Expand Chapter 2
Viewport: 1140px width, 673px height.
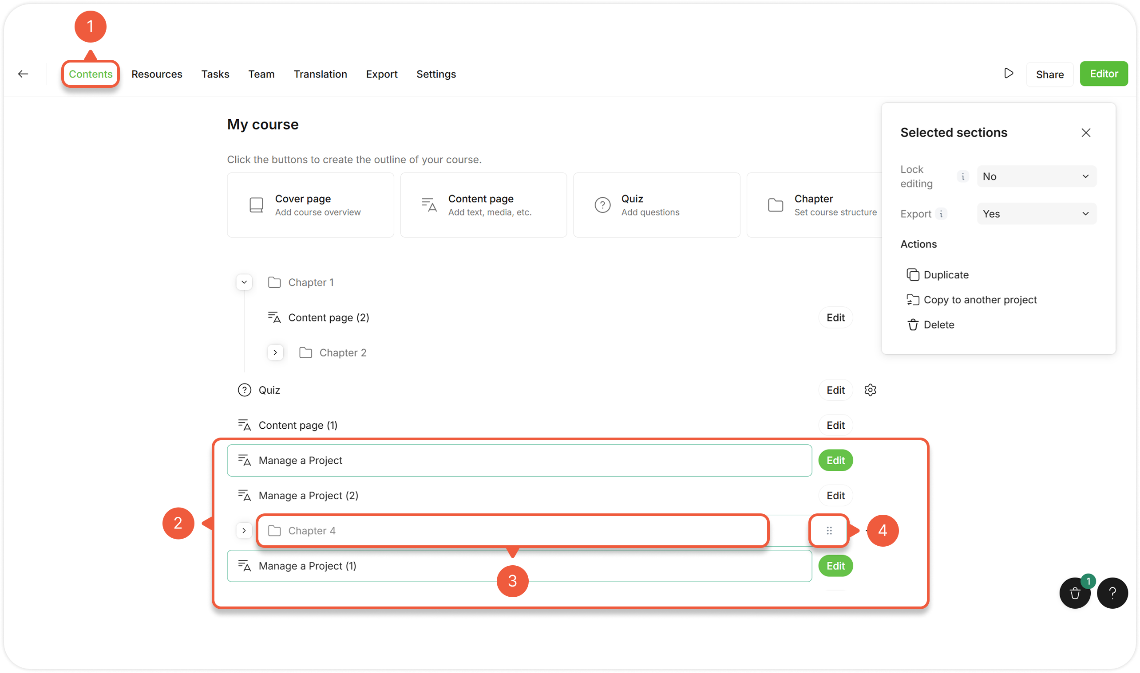pyautogui.click(x=275, y=352)
